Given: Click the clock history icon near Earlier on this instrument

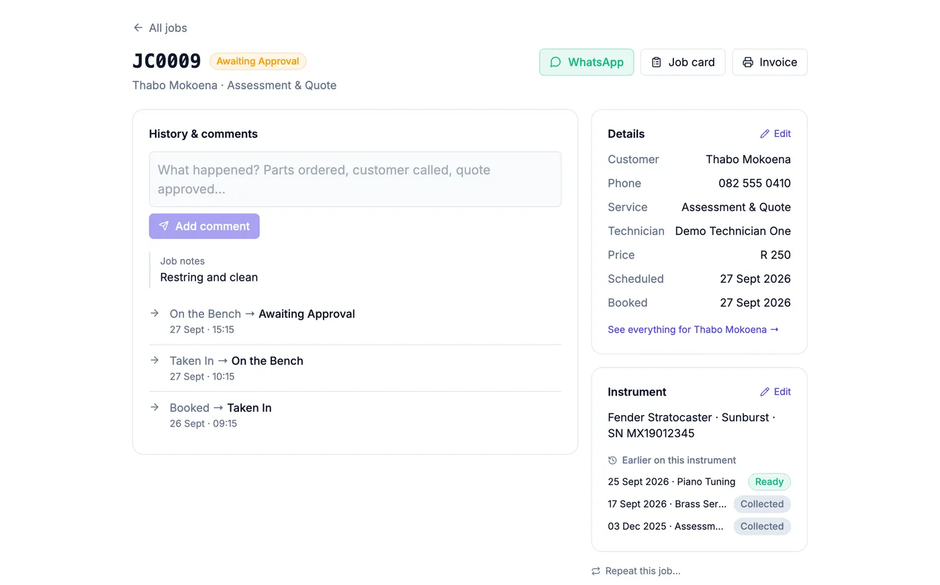Looking at the screenshot, I should (612, 460).
